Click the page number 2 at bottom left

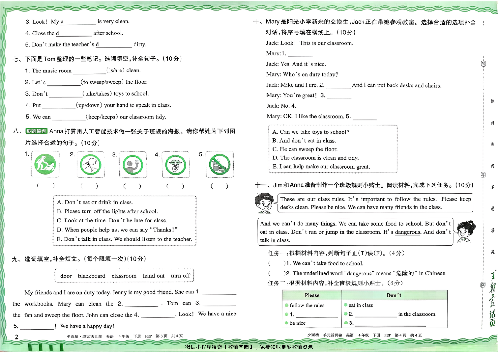17,337
